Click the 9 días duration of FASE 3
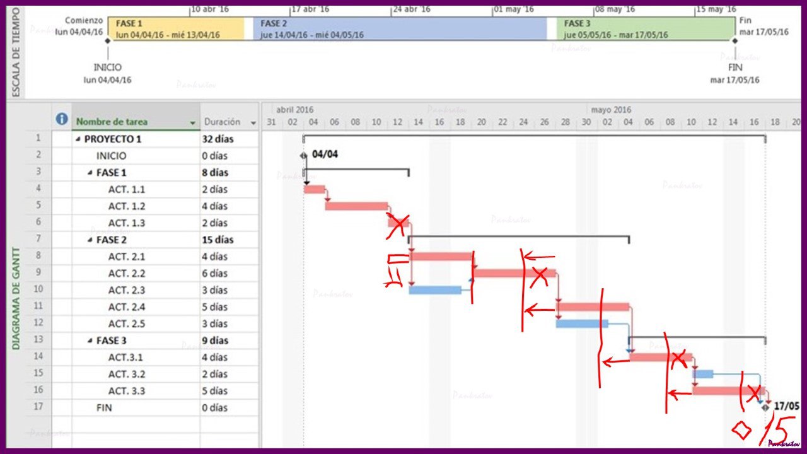This screenshot has width=807, height=454. coord(229,340)
